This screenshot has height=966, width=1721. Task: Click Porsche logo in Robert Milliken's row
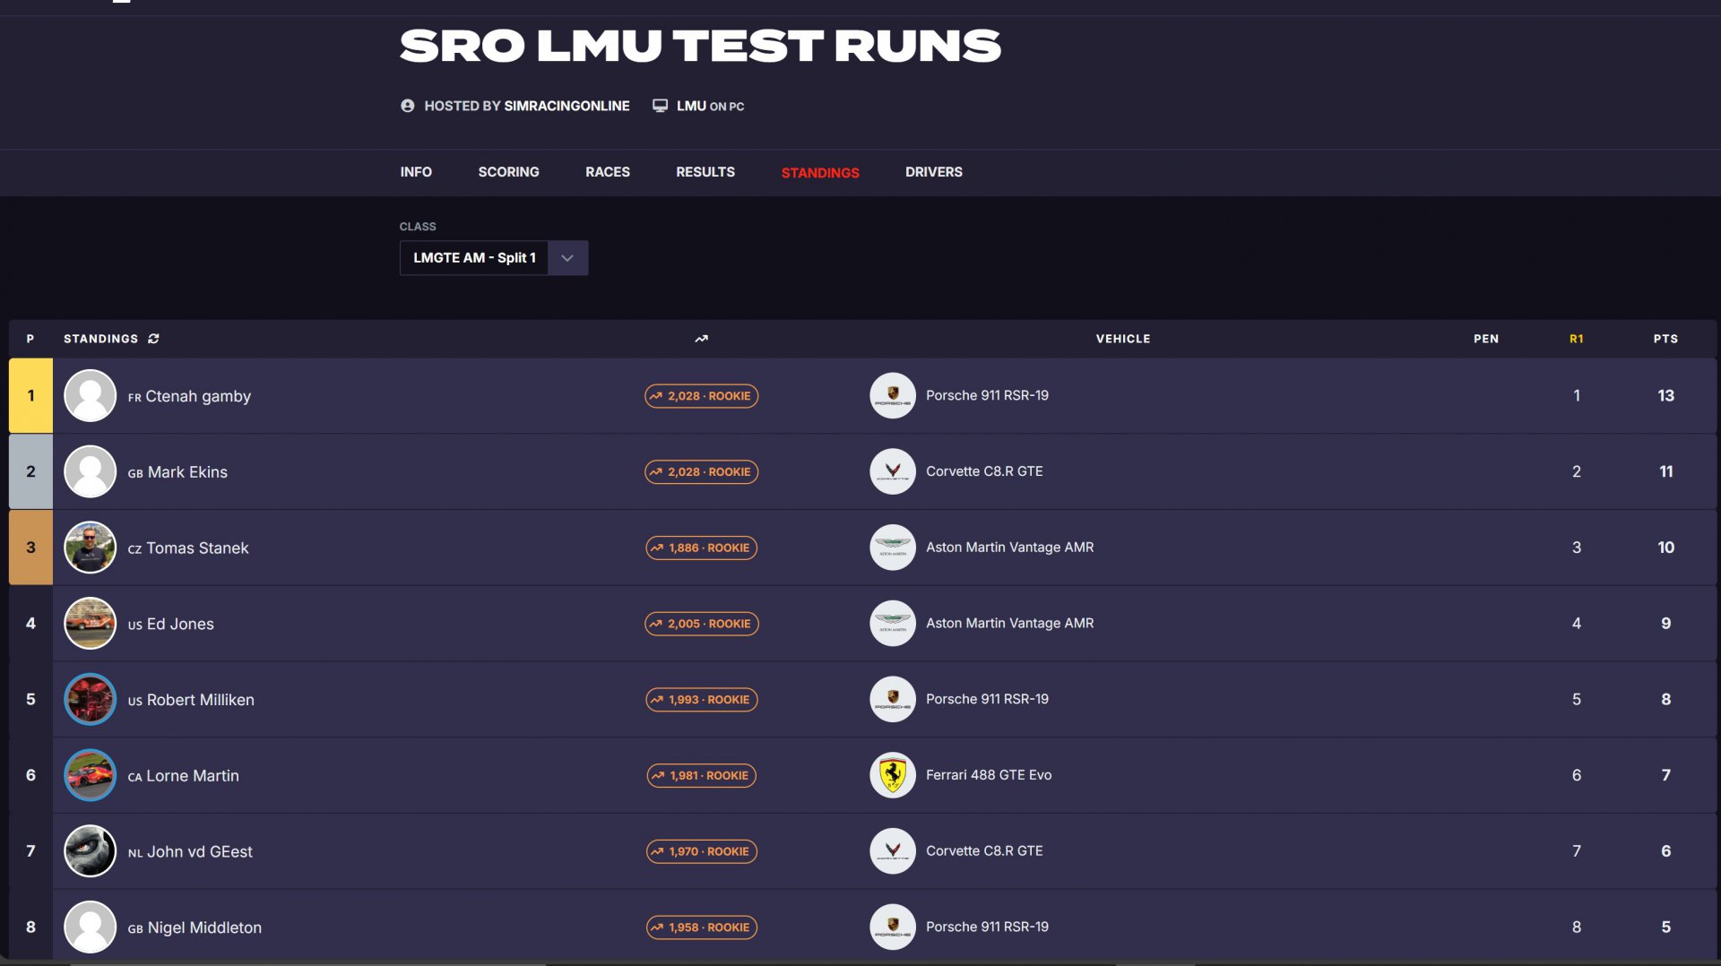[893, 700]
